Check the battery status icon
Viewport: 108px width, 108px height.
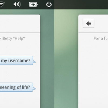pos(33,4)
